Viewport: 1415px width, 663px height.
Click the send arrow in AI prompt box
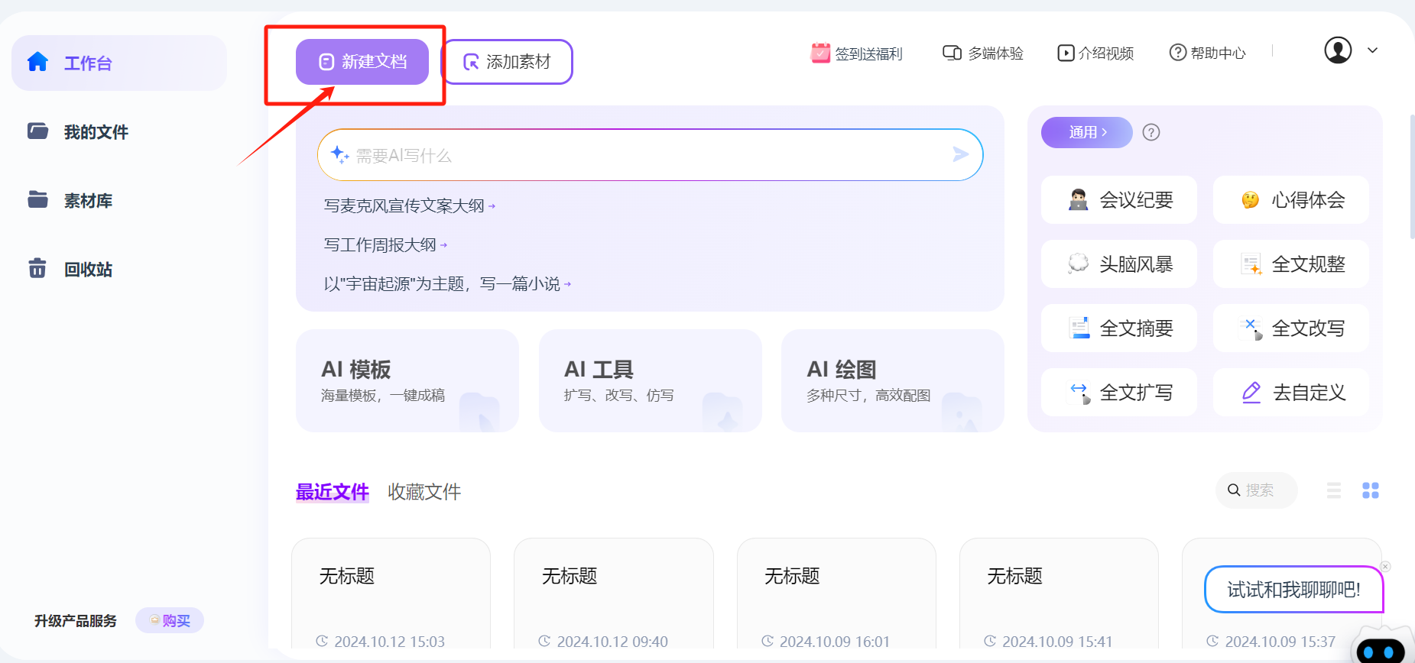(x=960, y=155)
